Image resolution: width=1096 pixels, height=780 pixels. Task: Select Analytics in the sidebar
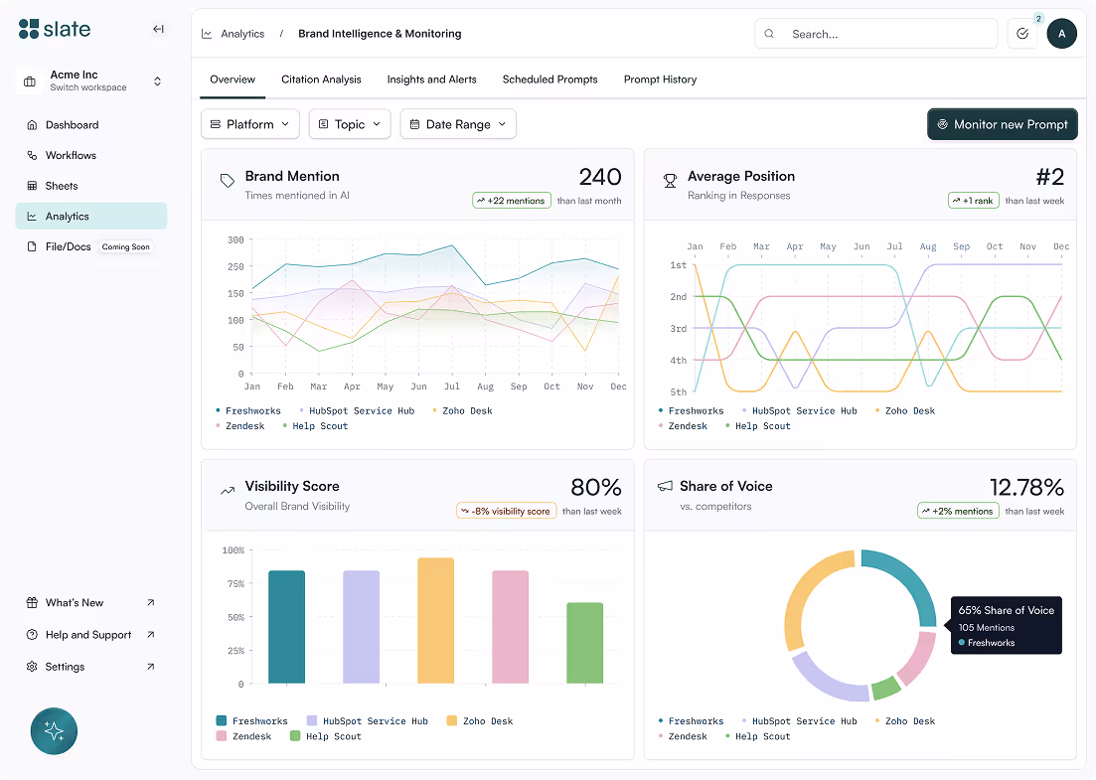(90, 216)
